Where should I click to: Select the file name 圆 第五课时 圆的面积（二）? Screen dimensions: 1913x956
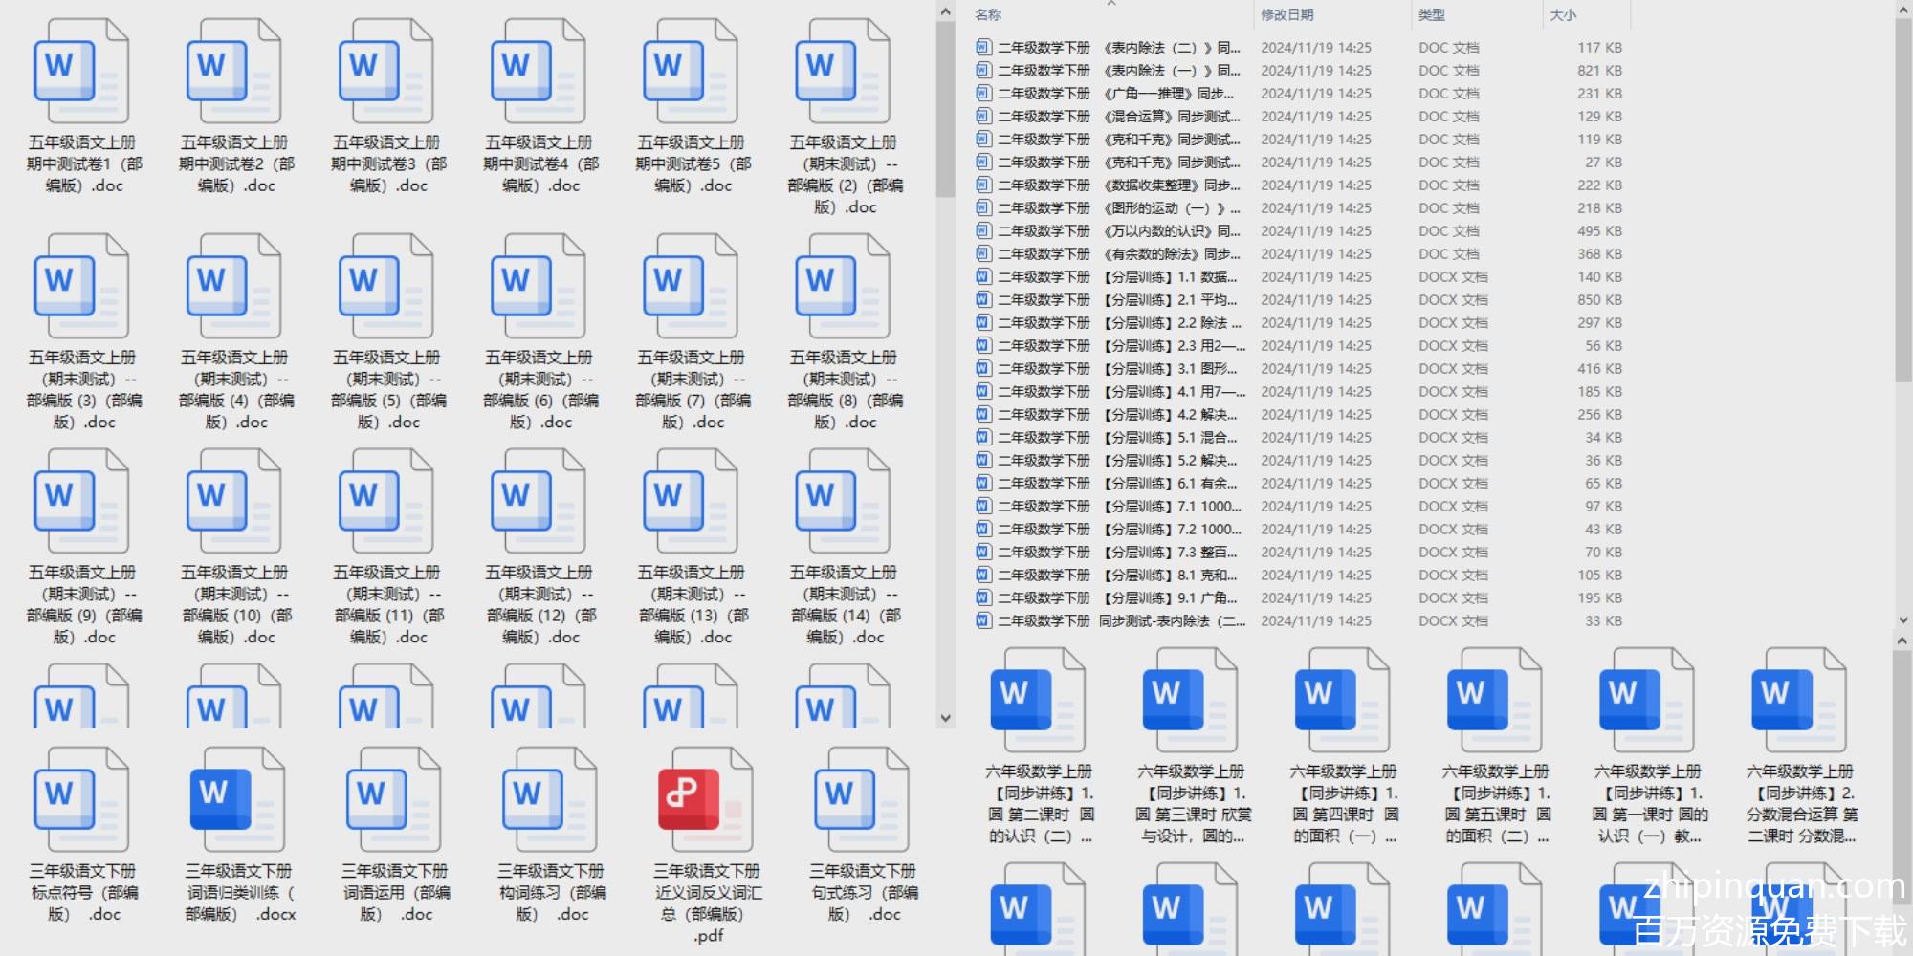coord(1496,803)
